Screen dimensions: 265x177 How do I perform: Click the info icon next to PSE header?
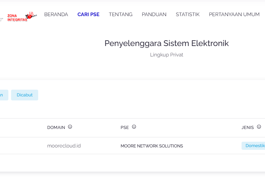[x=134, y=127]
